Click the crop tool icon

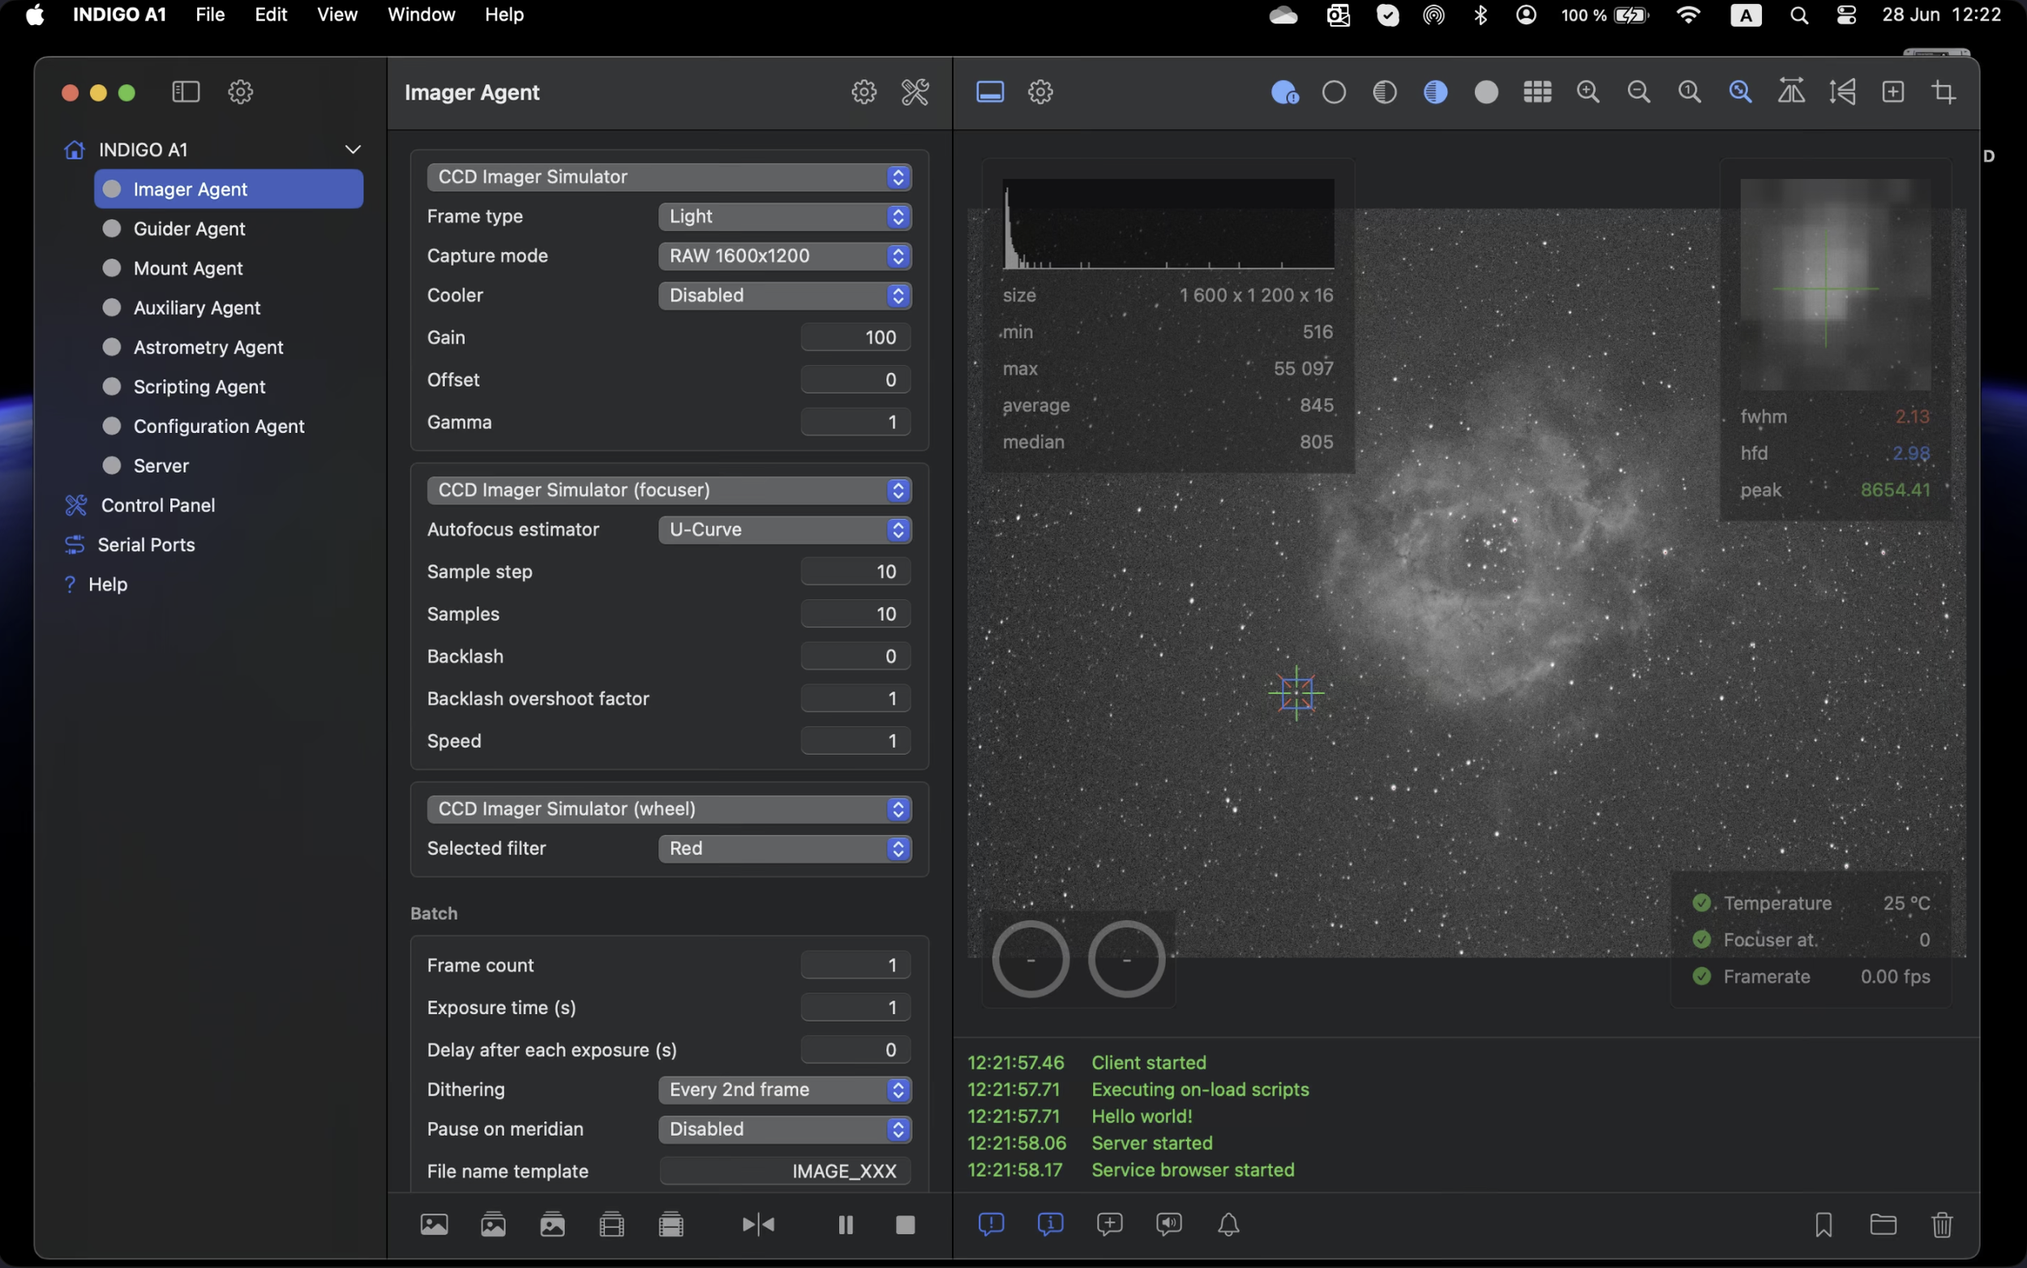(1944, 92)
